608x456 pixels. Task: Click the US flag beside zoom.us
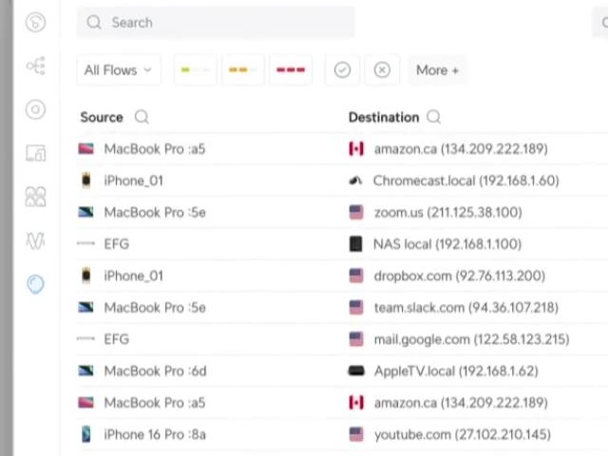[356, 213]
